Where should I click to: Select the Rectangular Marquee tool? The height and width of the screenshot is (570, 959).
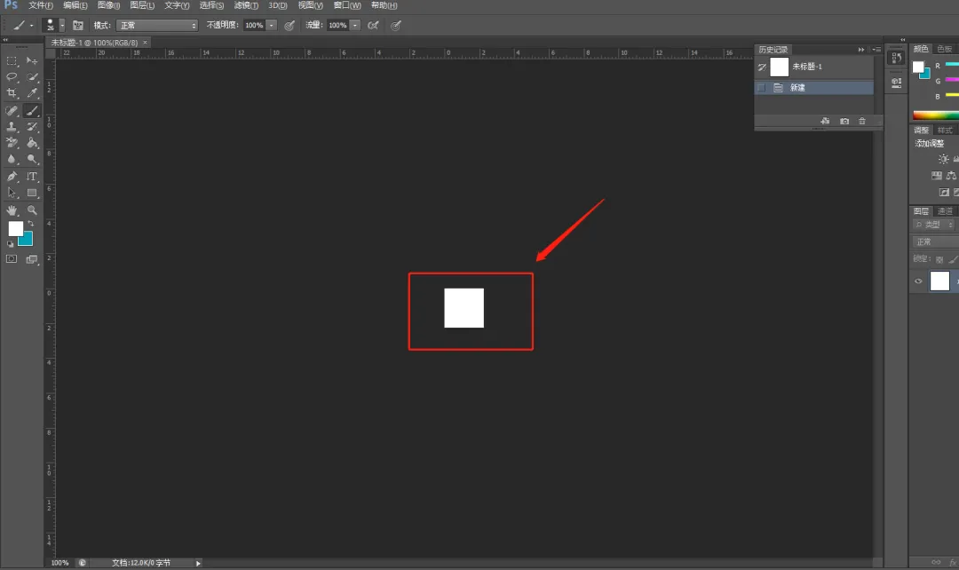pos(12,60)
